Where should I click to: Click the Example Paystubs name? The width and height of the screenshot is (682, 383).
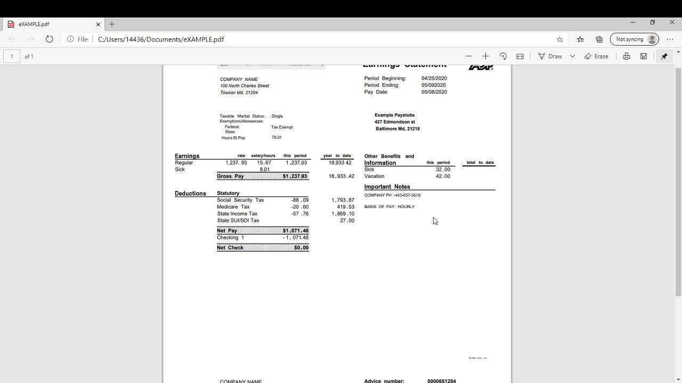tap(394, 115)
